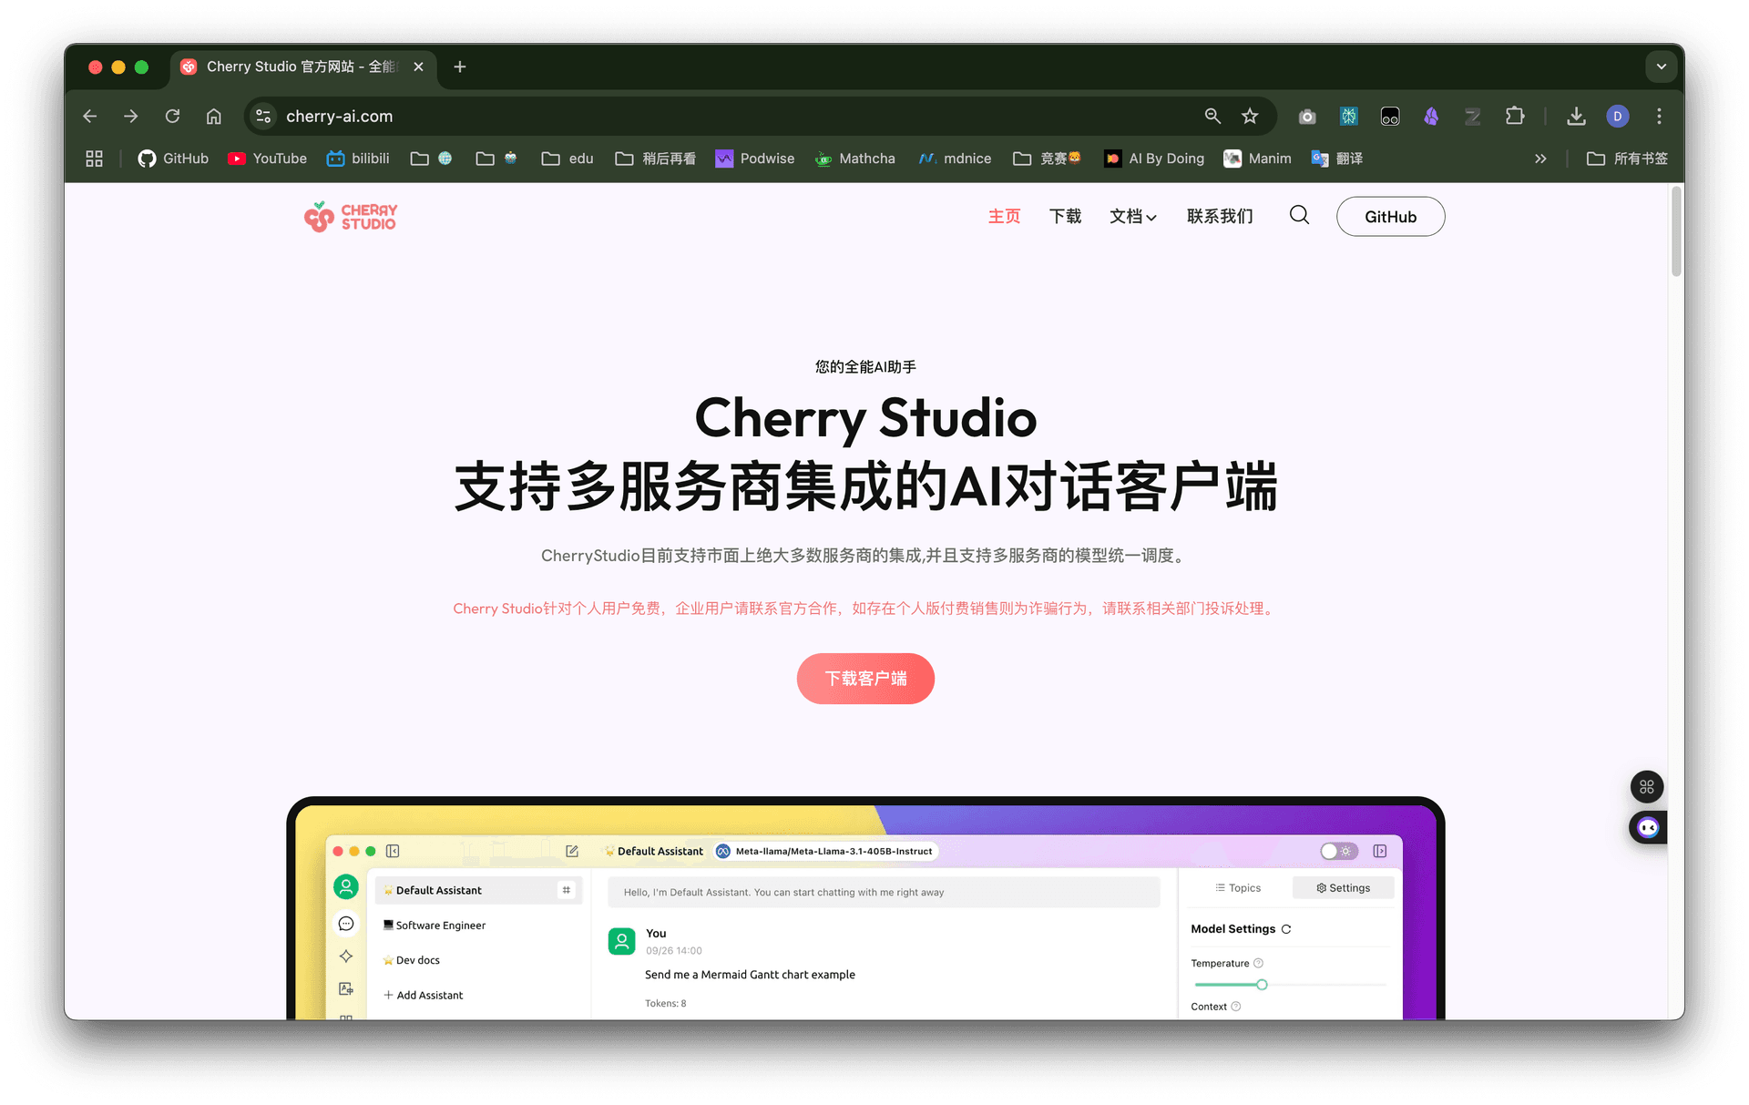Screen dimensions: 1749x1105
Task: Reload the current page
Action: point(172,116)
